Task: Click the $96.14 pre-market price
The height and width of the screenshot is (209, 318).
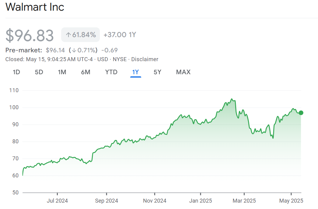Action: [55, 50]
